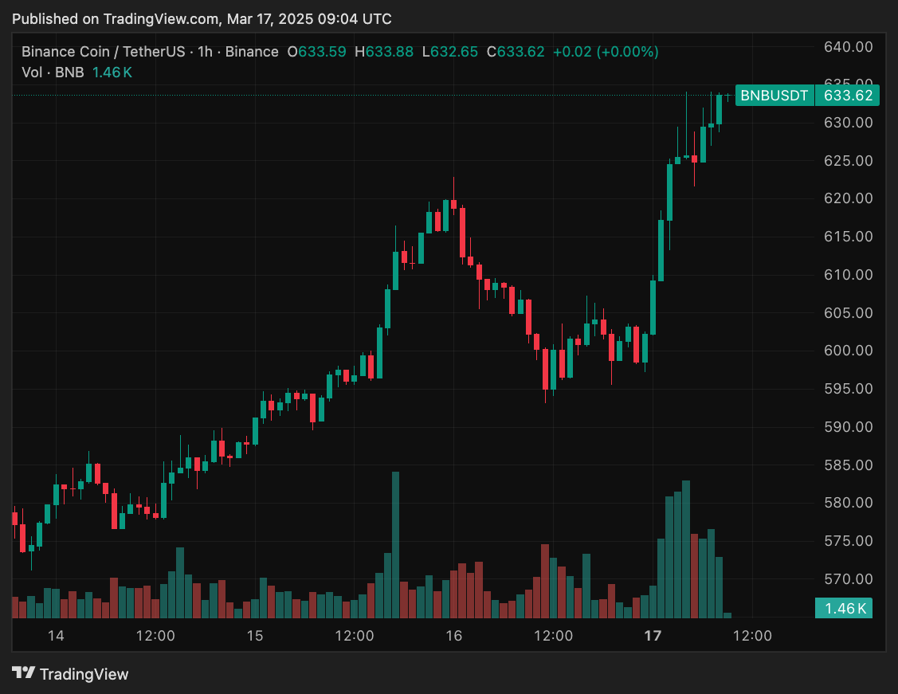Click the 575.00 price axis label
The image size is (898, 694).
coord(848,540)
